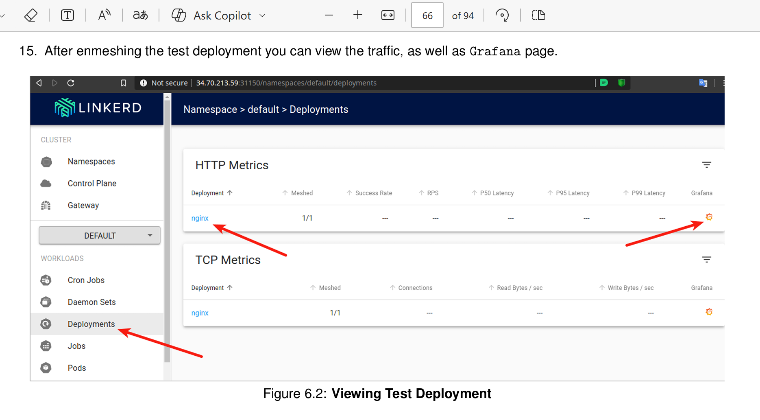Open Daemon Sets workloads

click(x=92, y=302)
